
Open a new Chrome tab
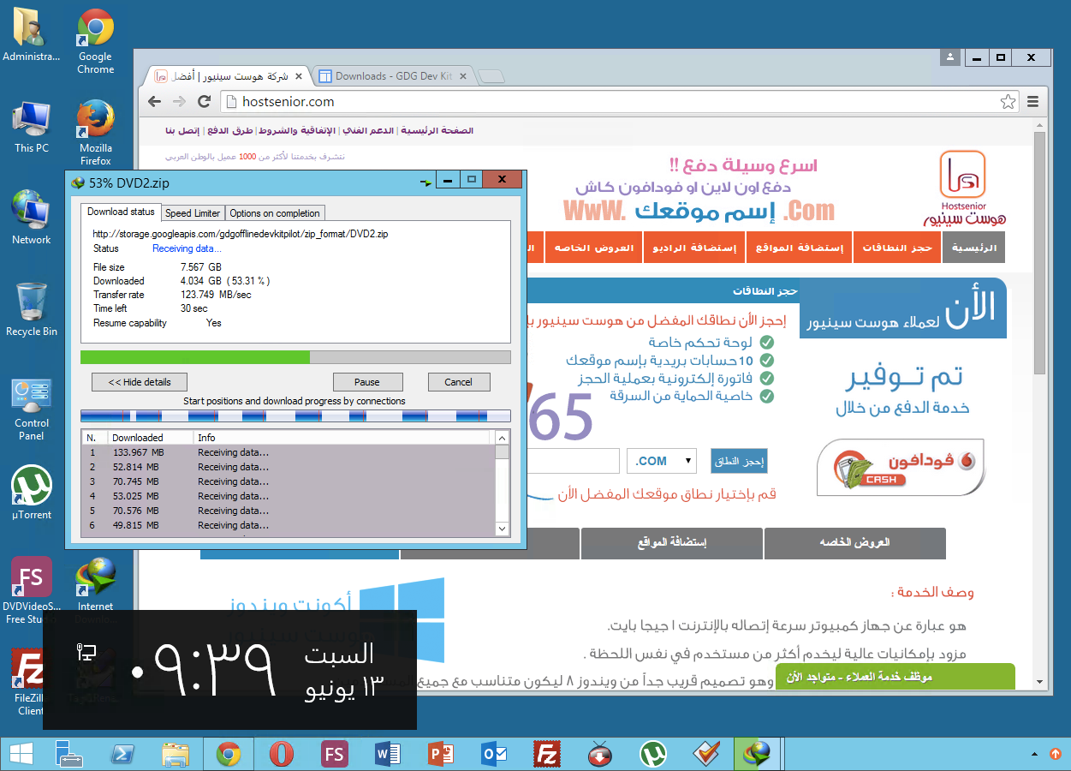coord(491,77)
